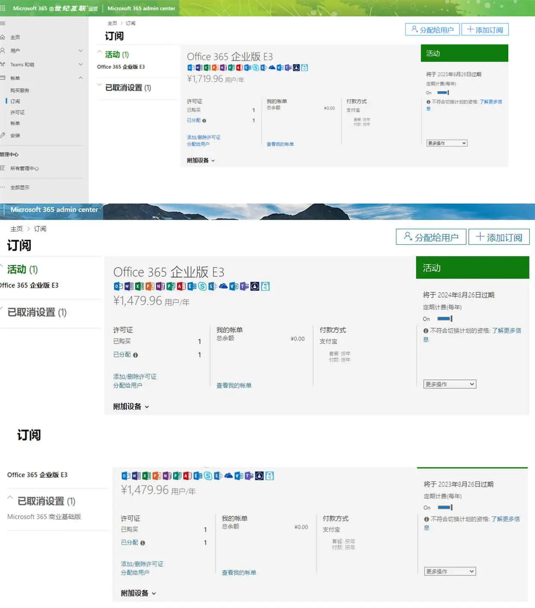The image size is (535, 608).
Task: Click the Word icon in the ¥1,719.96 card
Action: click(x=199, y=68)
